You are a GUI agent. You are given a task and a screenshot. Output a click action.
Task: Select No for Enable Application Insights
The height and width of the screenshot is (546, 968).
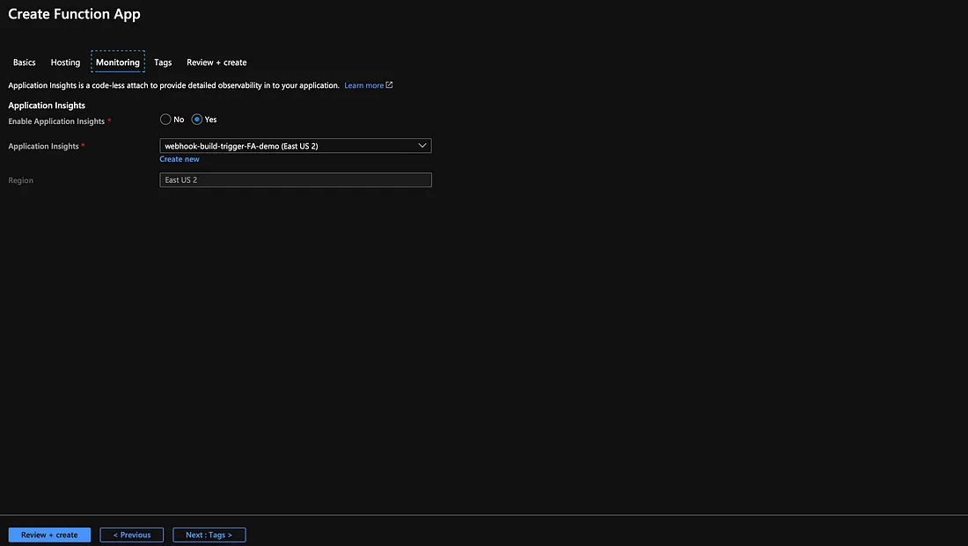click(x=165, y=120)
